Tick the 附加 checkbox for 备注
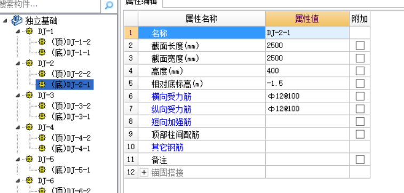This screenshot has width=404, height=193. click(360, 159)
